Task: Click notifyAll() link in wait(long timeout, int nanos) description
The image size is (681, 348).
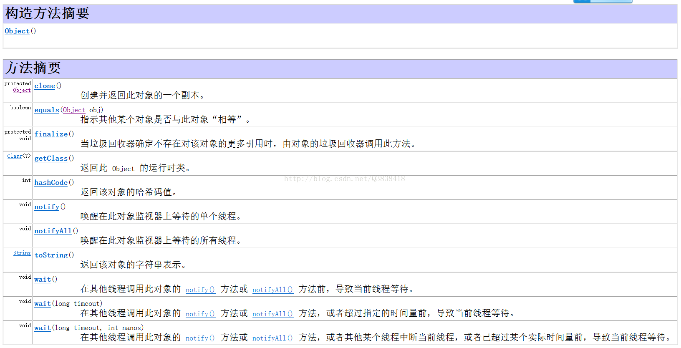Action: pos(273,338)
